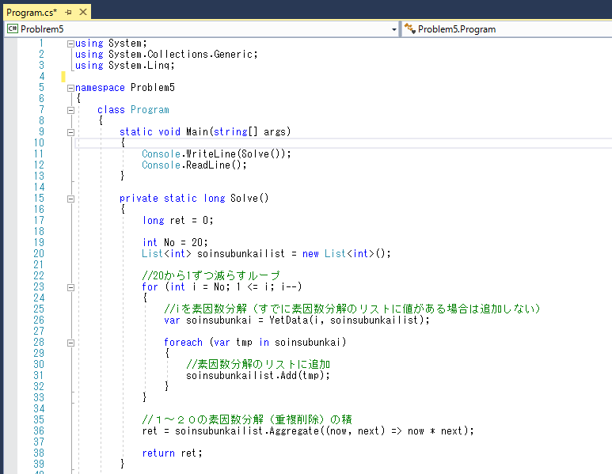Open the Problem5.Program type dropdown
This screenshot has height=474, width=612.
tap(507, 29)
